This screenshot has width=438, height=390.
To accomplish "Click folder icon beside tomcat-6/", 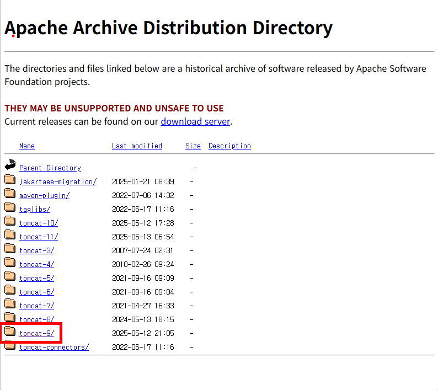I will (x=10, y=290).
